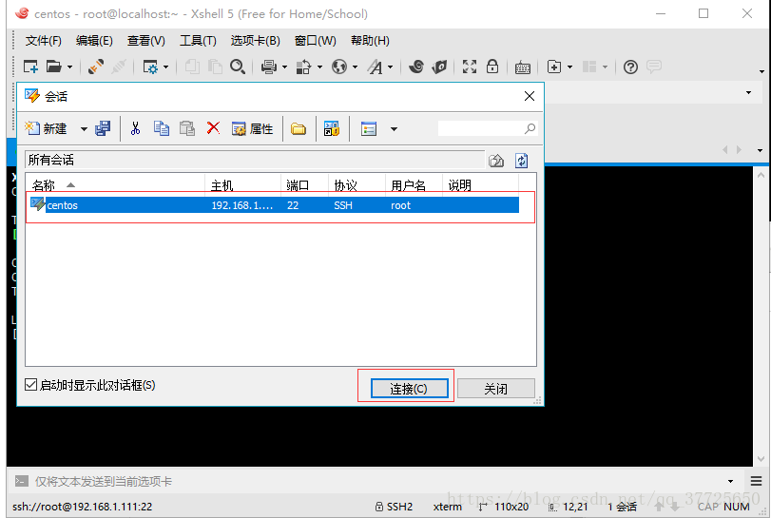
Task: Expand the view mode dropdown arrow in dialog
Action: point(394,129)
